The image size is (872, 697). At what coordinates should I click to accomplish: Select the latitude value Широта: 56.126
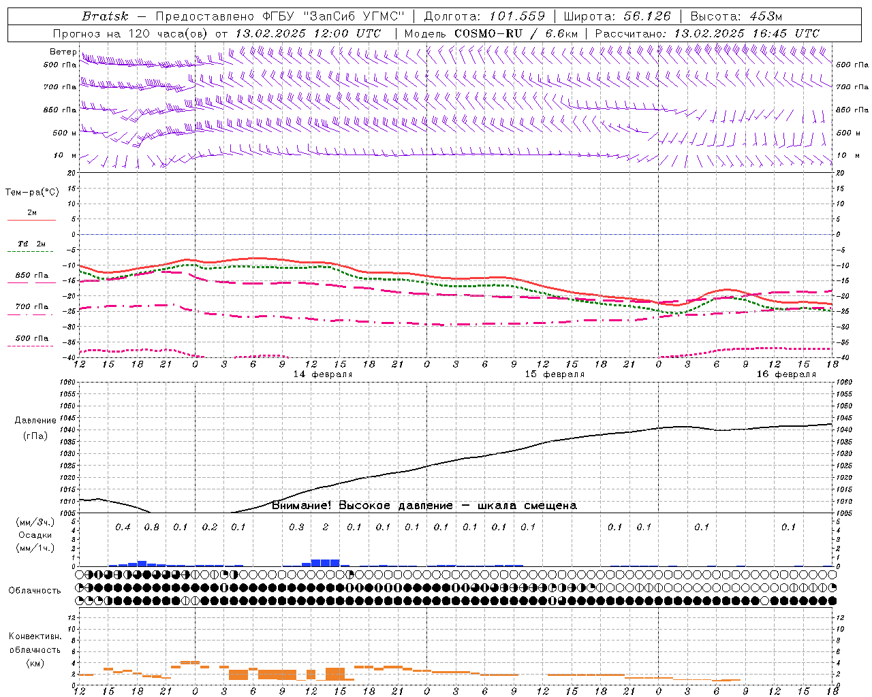pos(617,16)
